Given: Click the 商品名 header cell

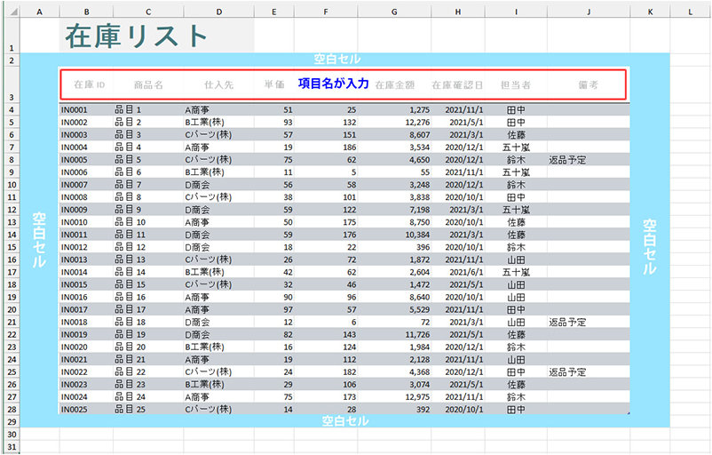Looking at the screenshot, I should coord(148,84).
